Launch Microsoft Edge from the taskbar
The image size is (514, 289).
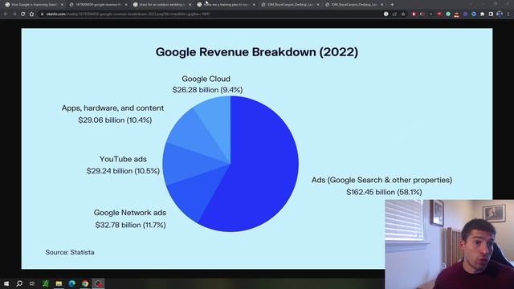(x=71, y=283)
